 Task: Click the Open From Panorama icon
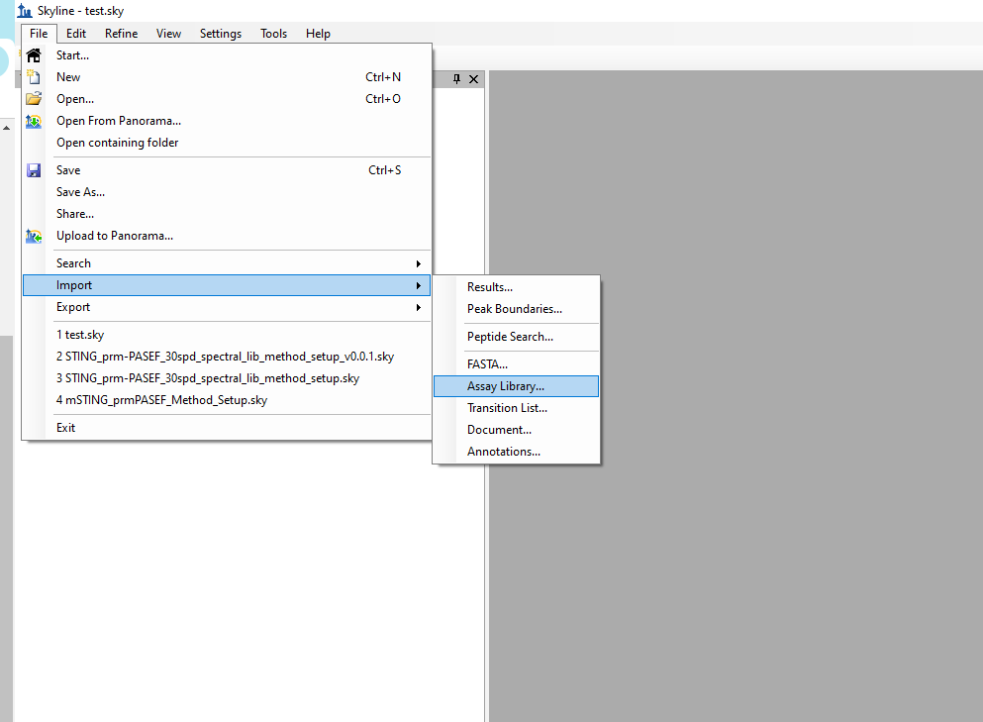34,121
